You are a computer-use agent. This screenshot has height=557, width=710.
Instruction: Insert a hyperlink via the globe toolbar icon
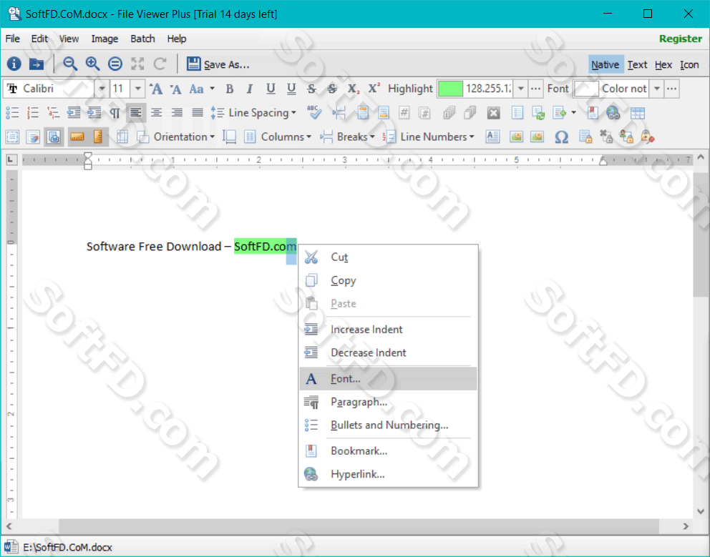tap(613, 113)
